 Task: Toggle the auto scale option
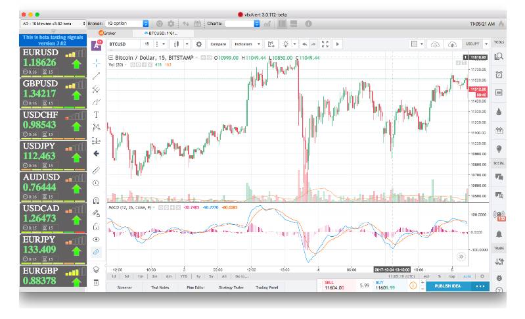click(x=467, y=277)
